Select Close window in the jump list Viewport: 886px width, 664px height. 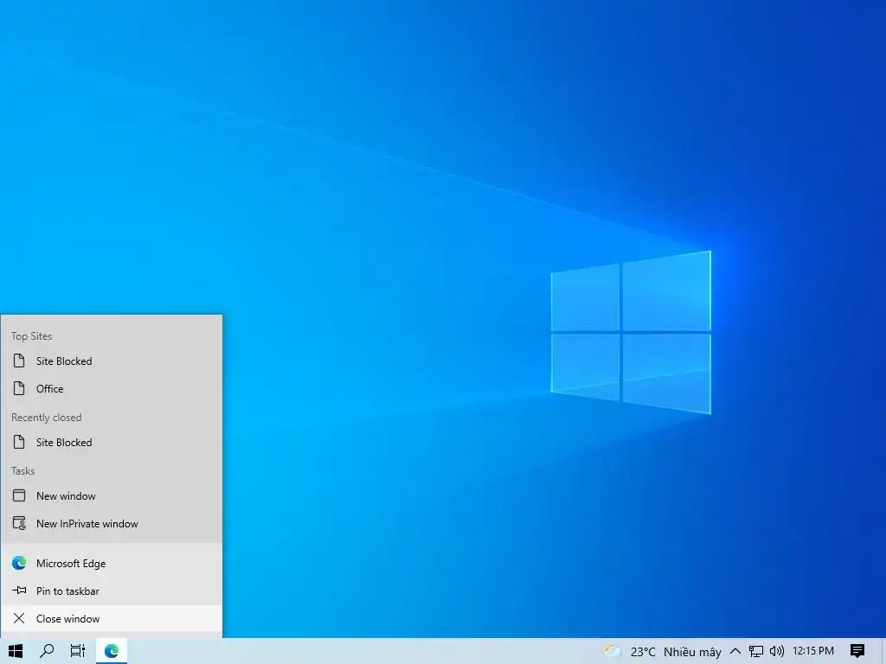(112, 618)
